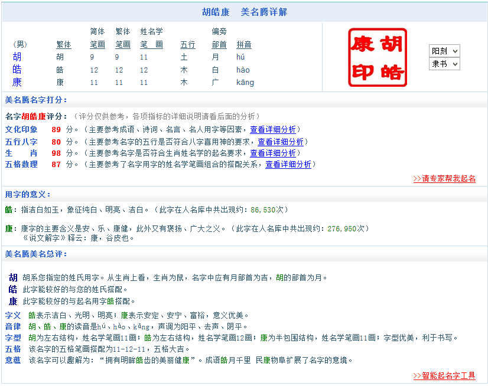Screen dimensions: 488x386
Task: Click 笔画 link under 姓名学 header
Action: 151,44
